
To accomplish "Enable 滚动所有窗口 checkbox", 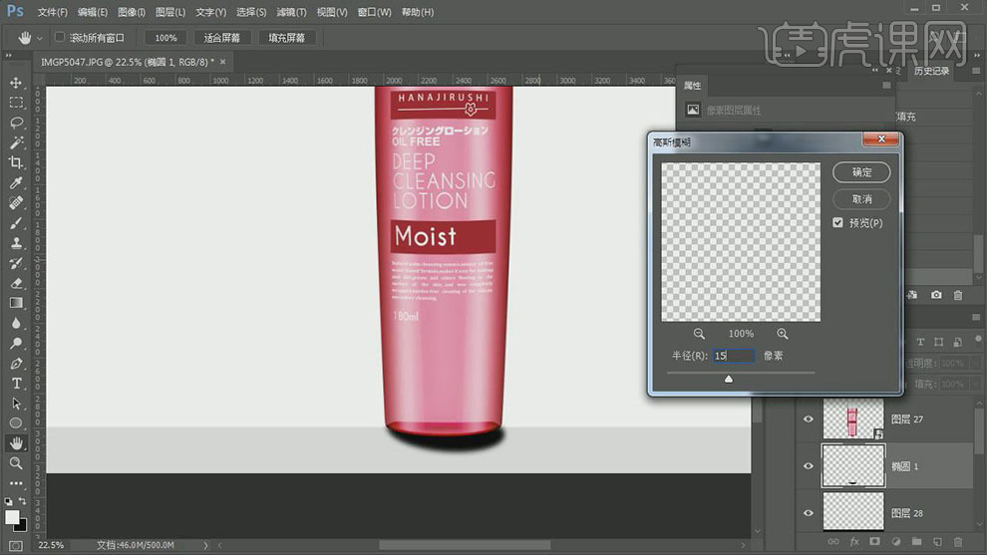I will pos(60,38).
